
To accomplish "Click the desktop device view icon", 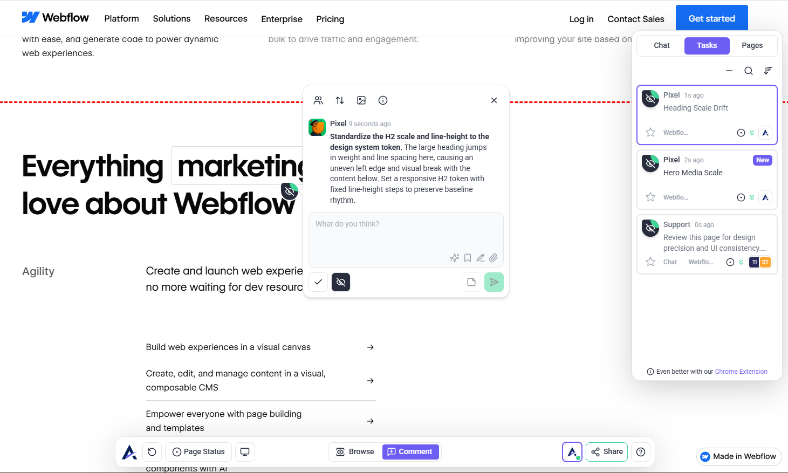I will click(x=245, y=452).
